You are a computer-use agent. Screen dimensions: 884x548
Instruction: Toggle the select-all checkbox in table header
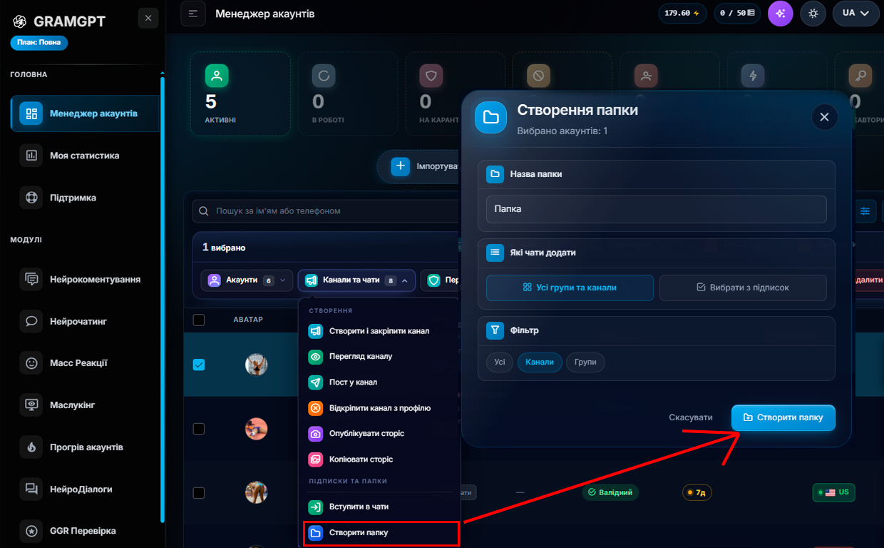pyautogui.click(x=199, y=320)
